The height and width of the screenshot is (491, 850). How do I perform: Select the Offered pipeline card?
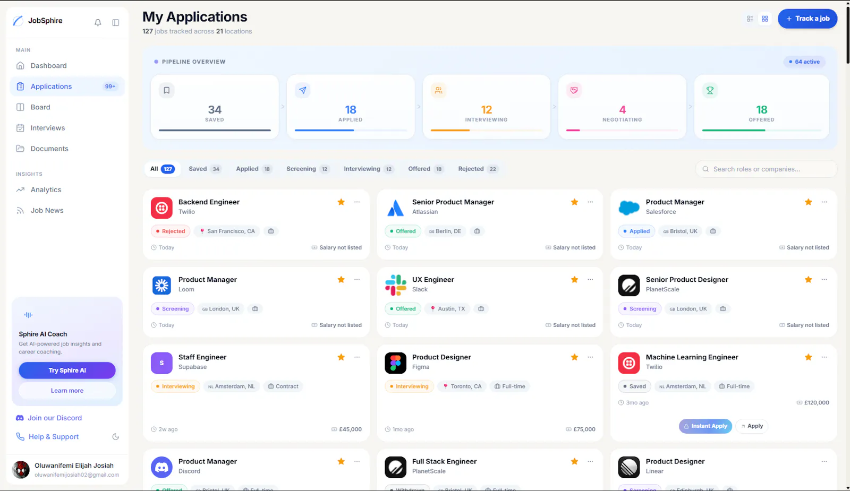pos(762,107)
